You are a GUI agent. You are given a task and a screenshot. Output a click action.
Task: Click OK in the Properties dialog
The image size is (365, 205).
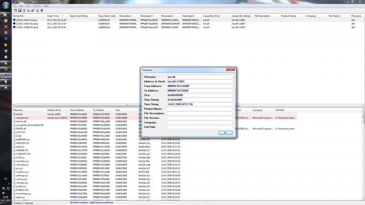pos(225,133)
